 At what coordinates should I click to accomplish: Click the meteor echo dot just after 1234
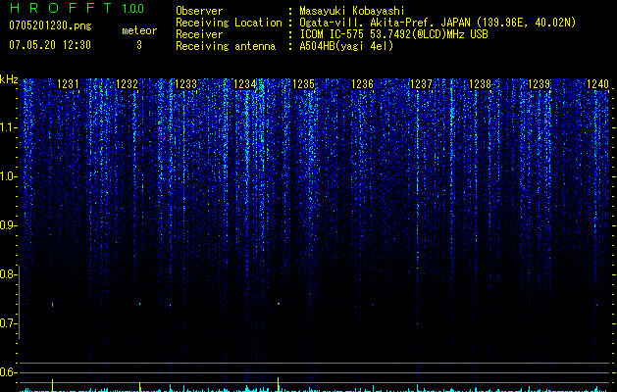click(279, 304)
